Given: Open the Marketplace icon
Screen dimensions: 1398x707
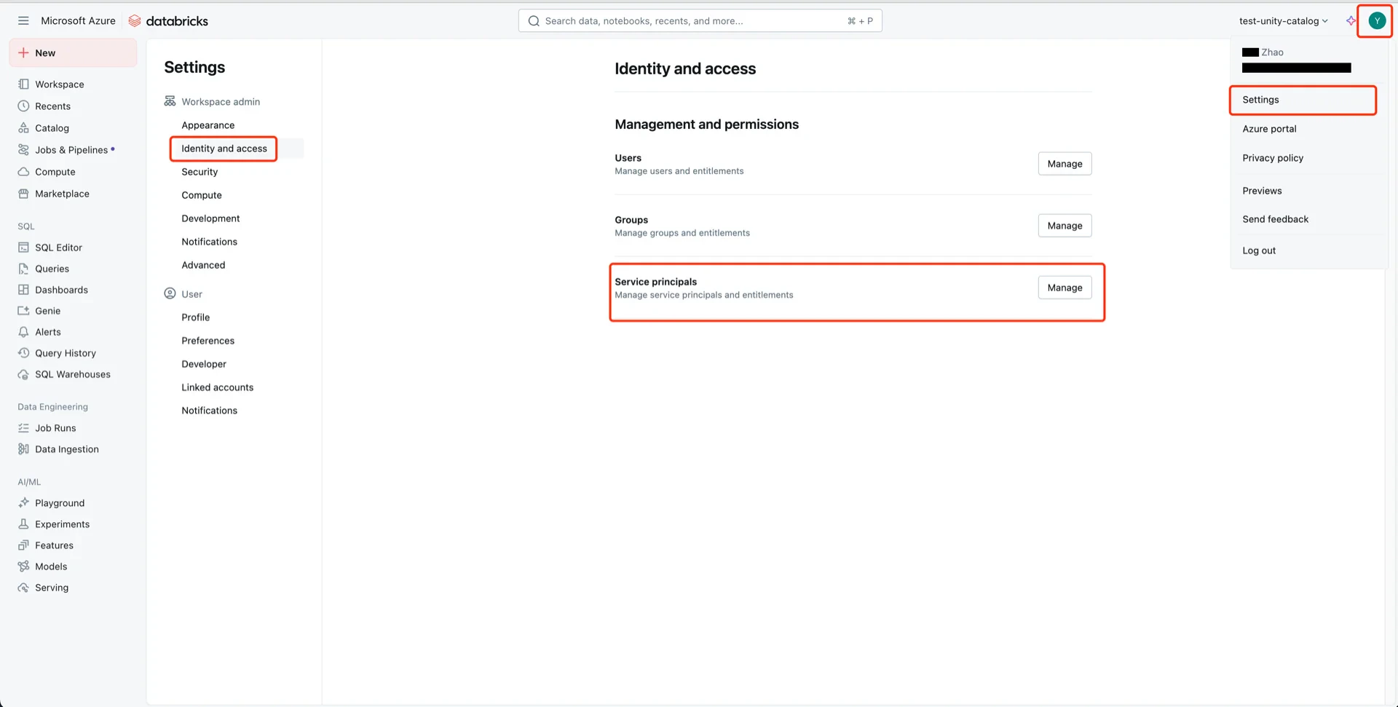Looking at the screenshot, I should click(x=23, y=194).
